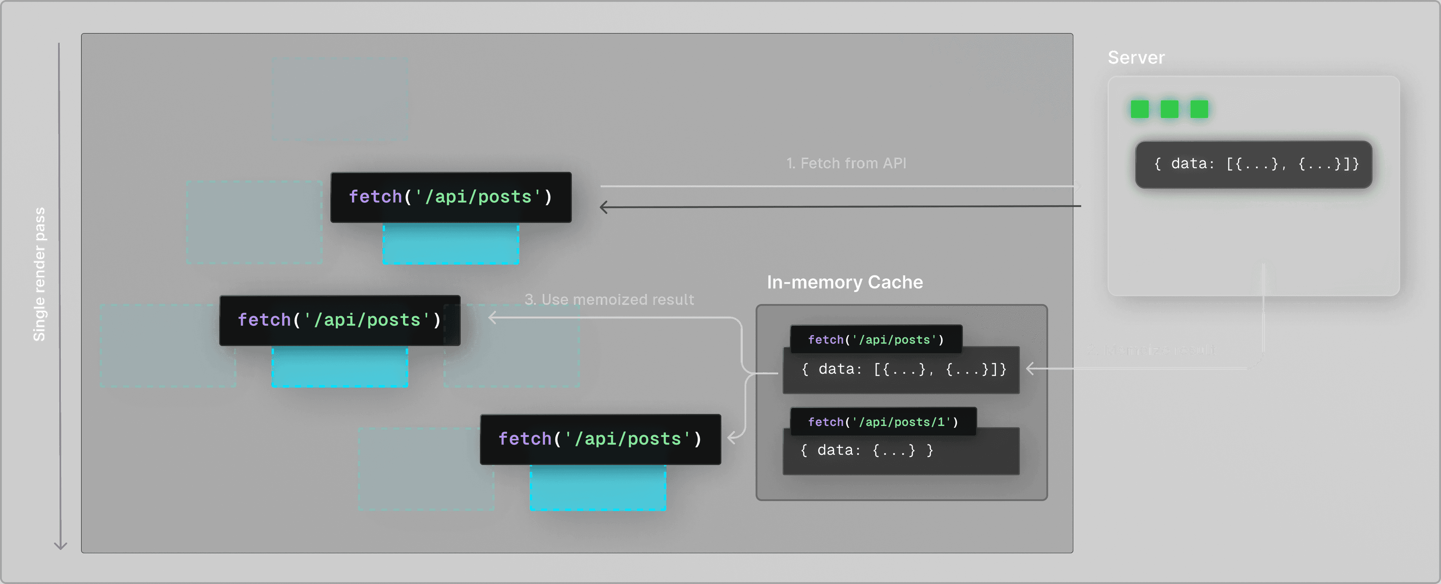Toggle the cyan component below the middle fetch
The height and width of the screenshot is (584, 1441).
(340, 366)
